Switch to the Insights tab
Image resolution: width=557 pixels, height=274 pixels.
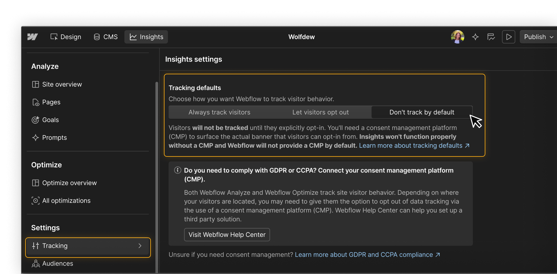146,37
